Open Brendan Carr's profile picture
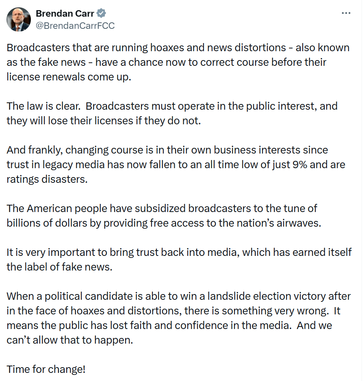The image size is (364, 381). [x=18, y=19]
